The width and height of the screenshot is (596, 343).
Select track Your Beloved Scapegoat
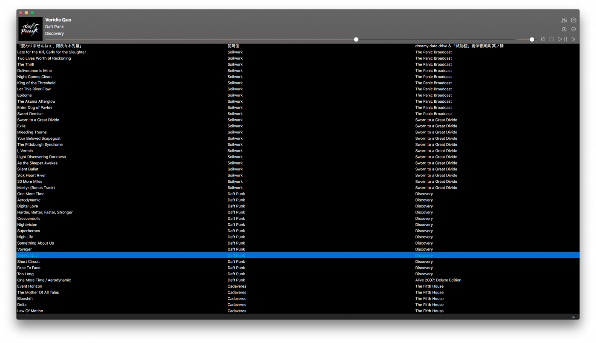coord(39,138)
